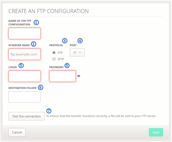The height and width of the screenshot is (142, 172).
Task: Show password using the eye icon
Action: [x=79, y=76]
